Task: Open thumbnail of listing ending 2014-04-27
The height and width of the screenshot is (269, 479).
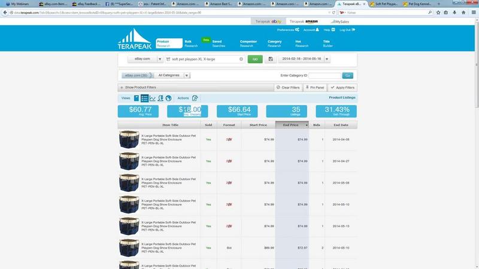Action: tap(129, 161)
